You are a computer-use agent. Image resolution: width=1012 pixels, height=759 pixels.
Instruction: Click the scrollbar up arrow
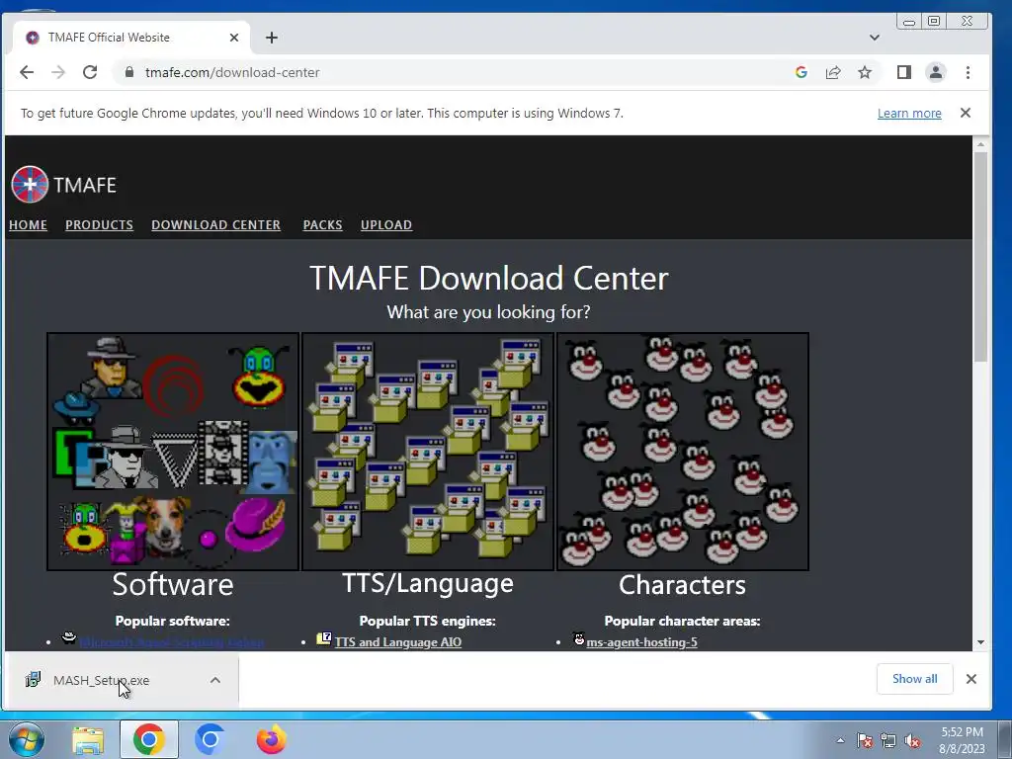981,144
